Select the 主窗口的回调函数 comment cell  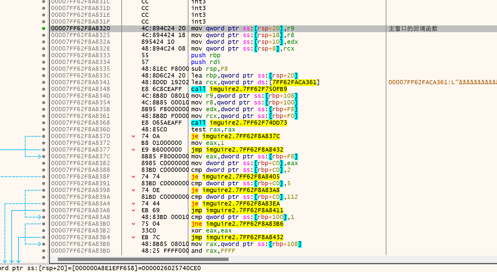point(413,28)
